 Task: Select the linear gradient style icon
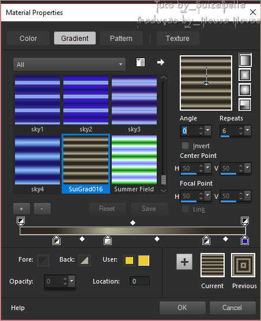[245, 60]
